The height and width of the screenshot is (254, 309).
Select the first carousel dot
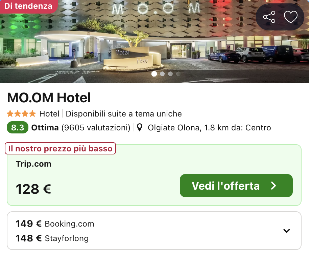tap(154, 74)
